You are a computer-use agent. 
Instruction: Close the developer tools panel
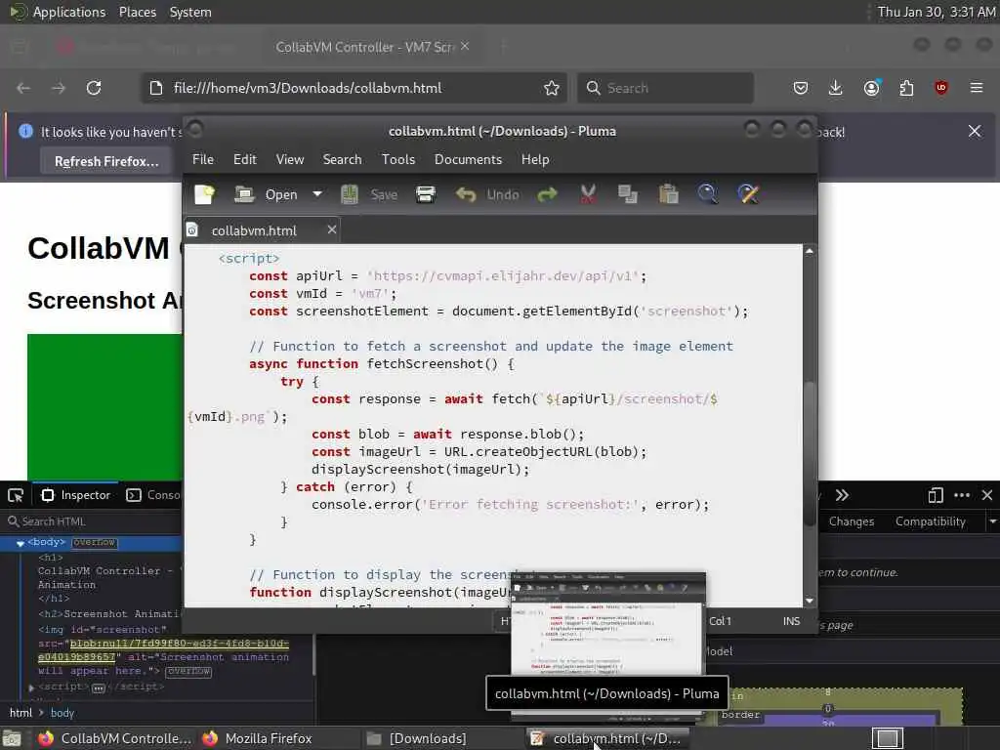click(x=987, y=495)
